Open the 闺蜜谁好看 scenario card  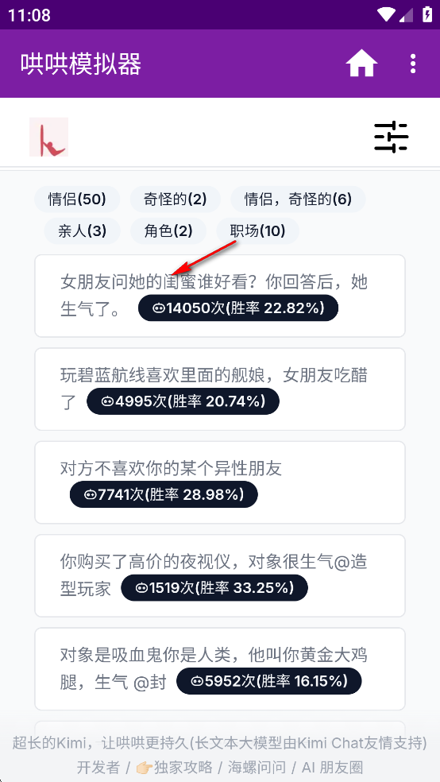click(x=220, y=296)
